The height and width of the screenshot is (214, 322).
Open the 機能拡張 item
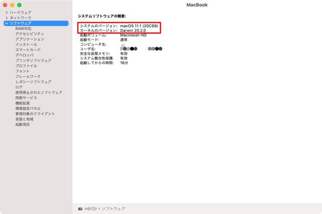(x=23, y=103)
